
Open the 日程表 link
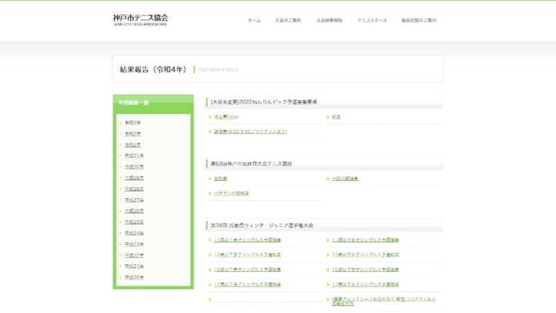coord(220,179)
